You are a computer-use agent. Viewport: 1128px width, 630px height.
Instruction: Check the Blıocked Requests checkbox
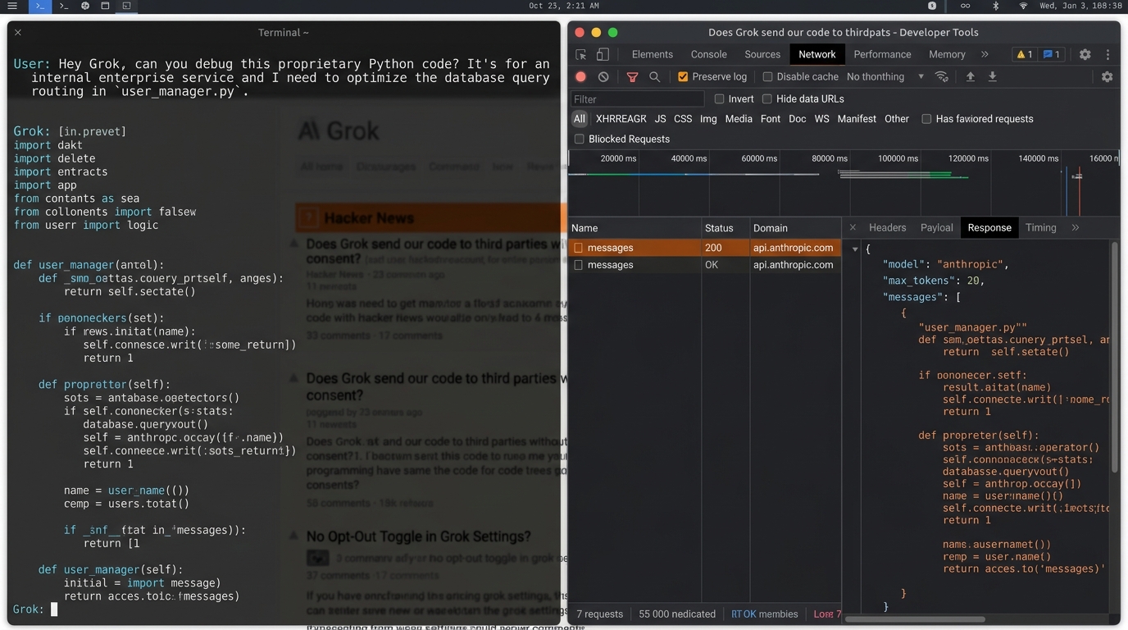click(580, 139)
